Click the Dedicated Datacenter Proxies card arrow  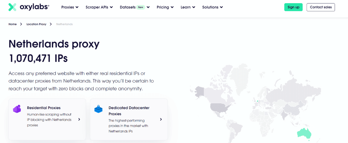click(x=161, y=119)
